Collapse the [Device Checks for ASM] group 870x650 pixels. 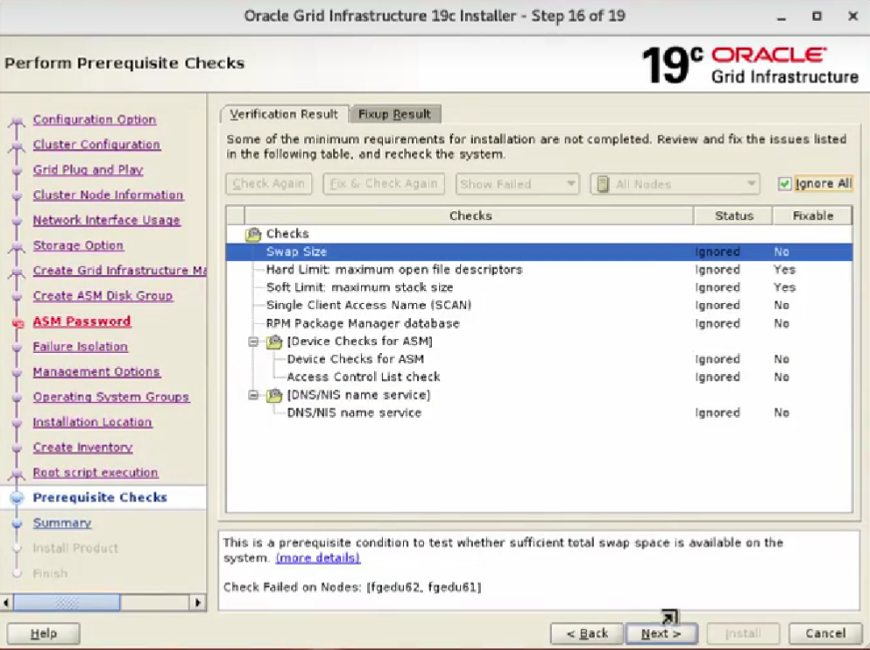click(253, 342)
